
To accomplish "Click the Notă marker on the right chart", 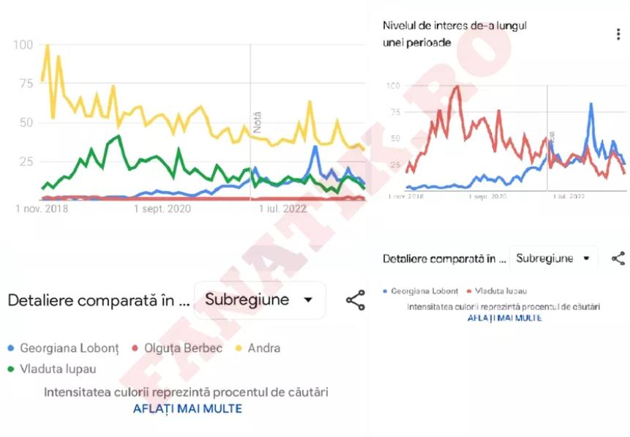I will tap(552, 137).
